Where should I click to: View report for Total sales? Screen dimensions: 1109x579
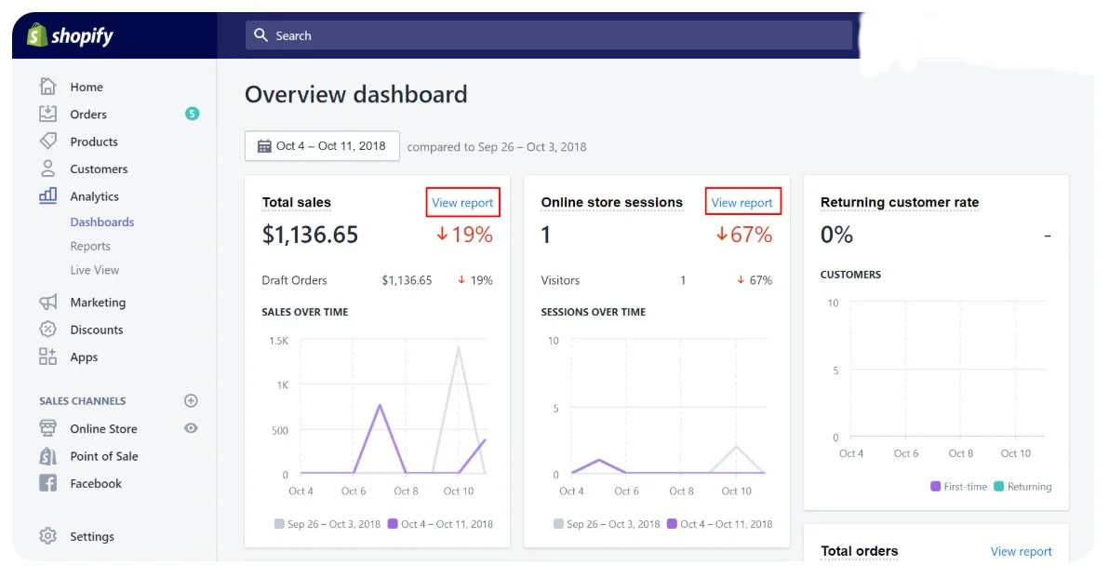coord(462,203)
